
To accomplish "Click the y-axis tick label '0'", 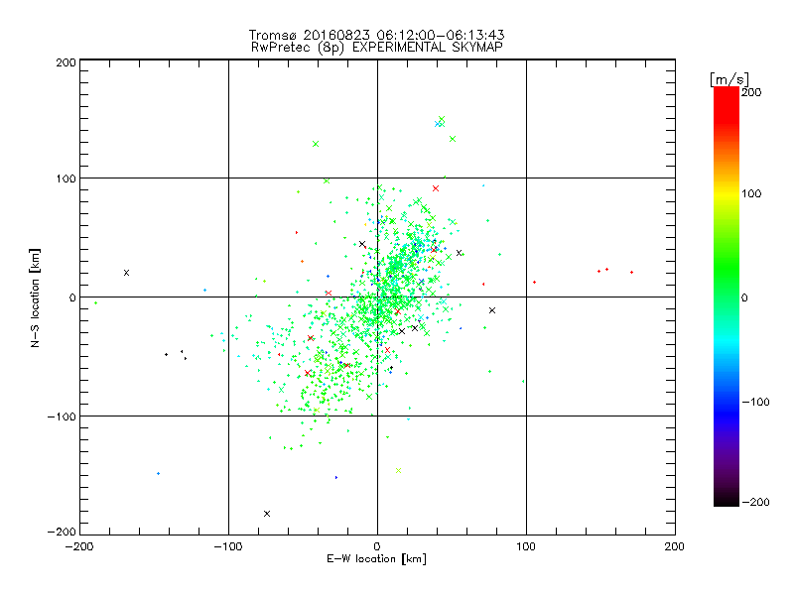I will [72, 297].
